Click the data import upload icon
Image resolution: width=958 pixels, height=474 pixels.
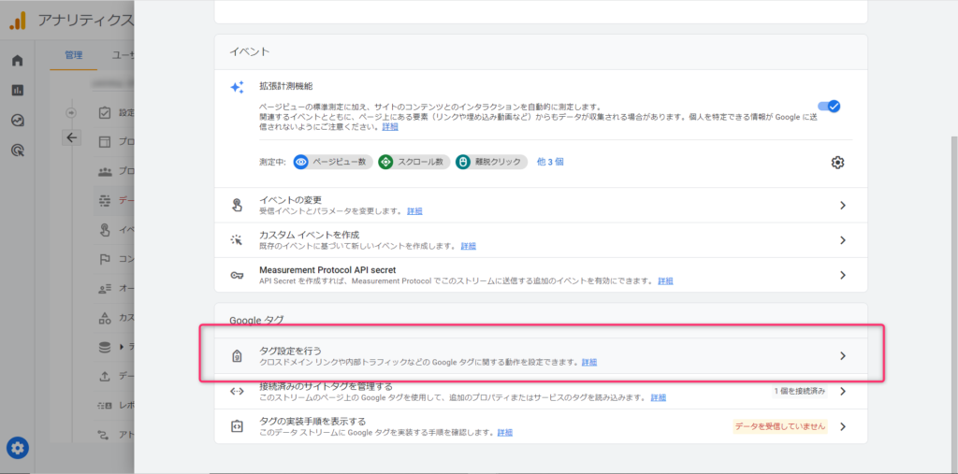(x=105, y=376)
